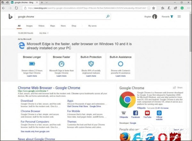Click the Share icon in the Edge toolbar
This screenshot has width=192, height=141.
(175, 8)
